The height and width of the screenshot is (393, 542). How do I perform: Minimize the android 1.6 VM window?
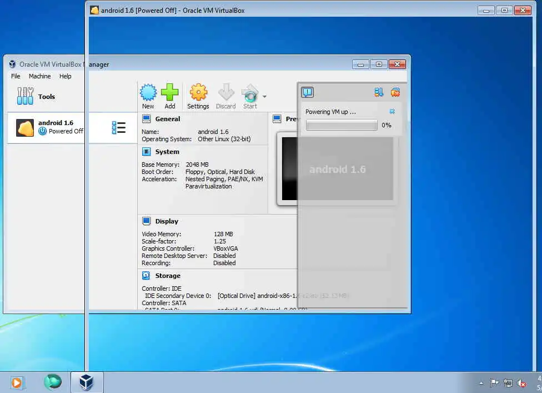point(486,11)
